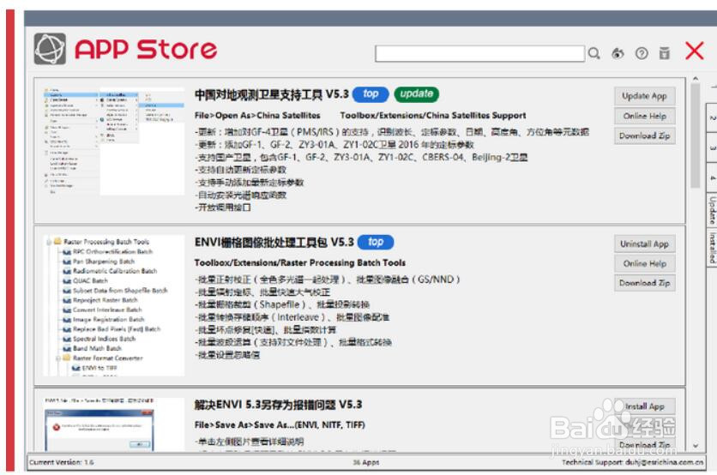Open the question-mark help icon

(x=642, y=53)
